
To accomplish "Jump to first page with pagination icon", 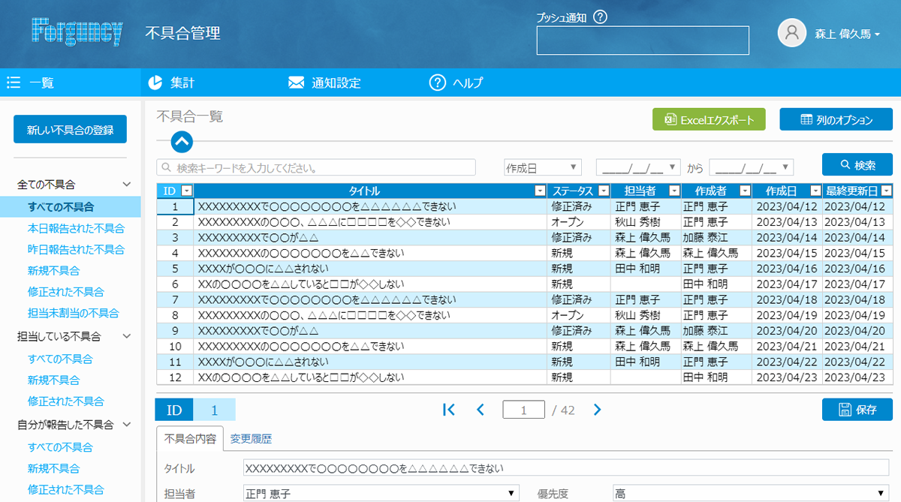I will tap(449, 410).
